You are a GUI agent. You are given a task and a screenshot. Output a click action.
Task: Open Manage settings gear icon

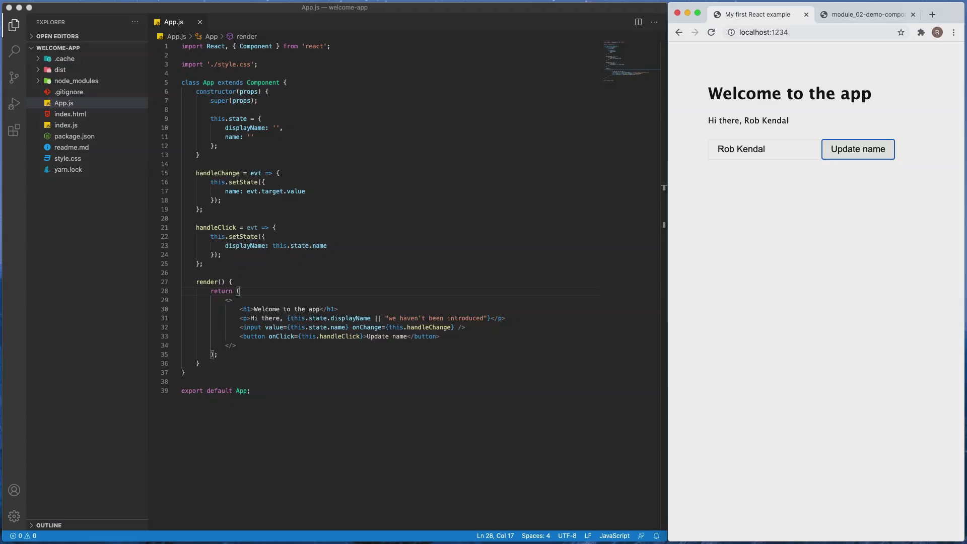coord(14,516)
